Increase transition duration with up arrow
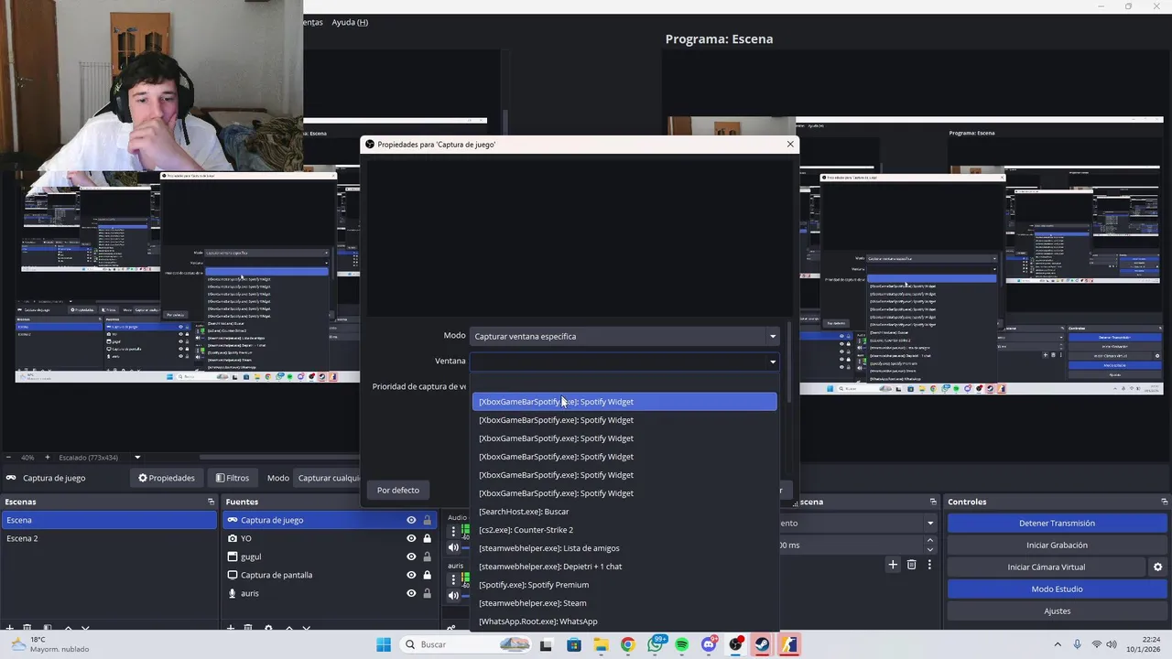The height and width of the screenshot is (659, 1172). [x=930, y=540]
